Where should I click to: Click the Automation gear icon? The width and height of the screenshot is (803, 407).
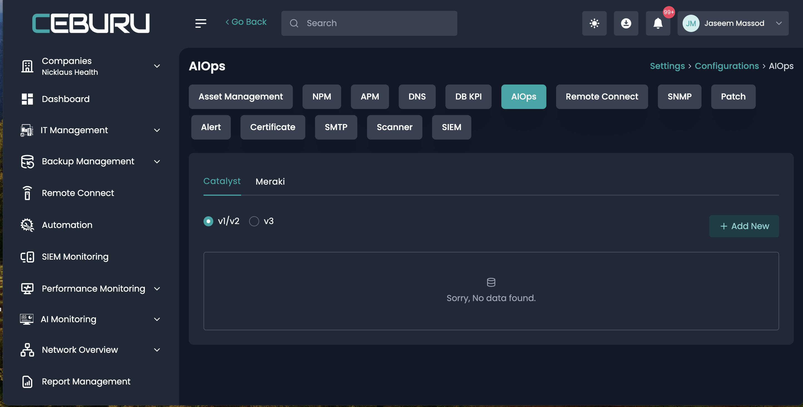[27, 225]
